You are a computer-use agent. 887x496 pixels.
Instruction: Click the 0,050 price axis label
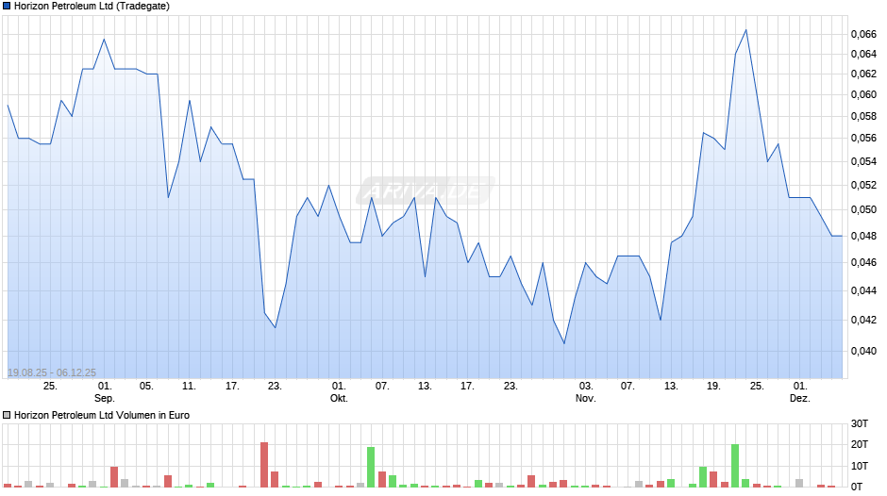tap(863, 210)
